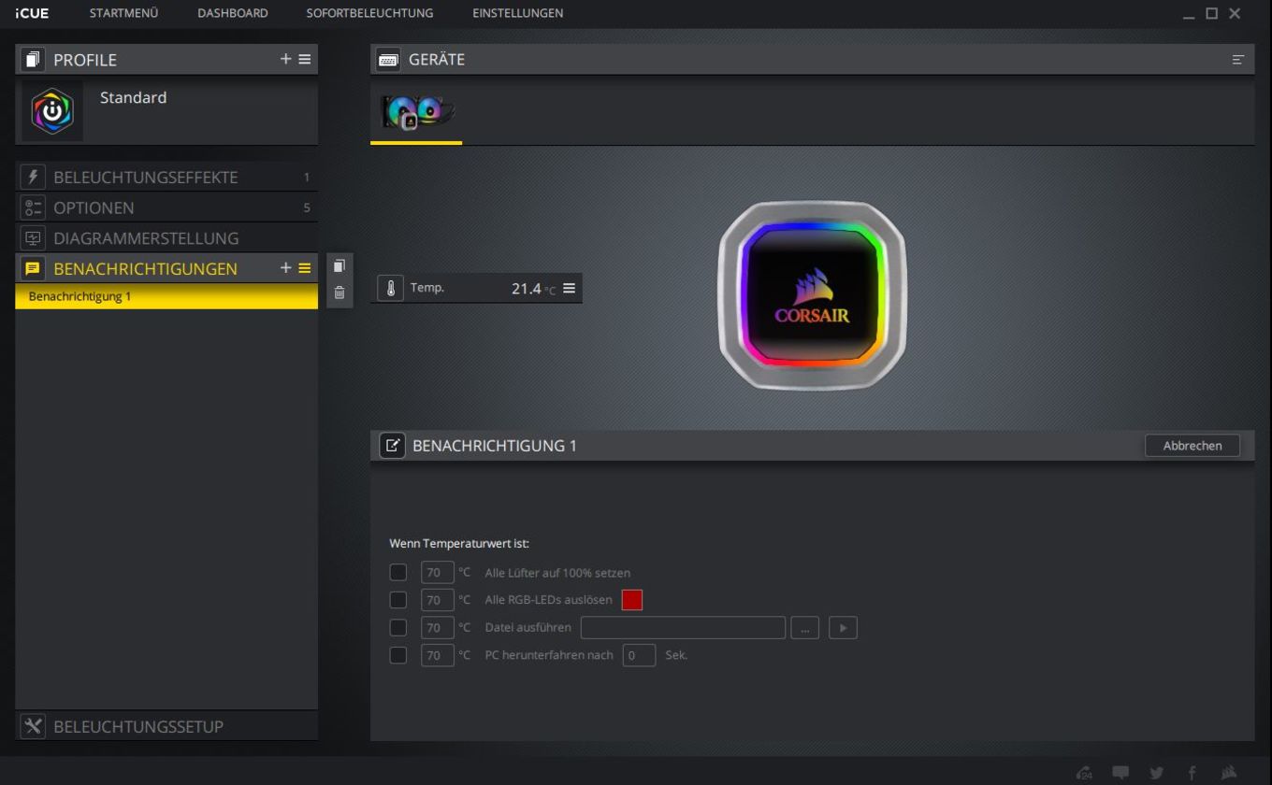Open the red RGB-LED color swatch

[x=632, y=600]
